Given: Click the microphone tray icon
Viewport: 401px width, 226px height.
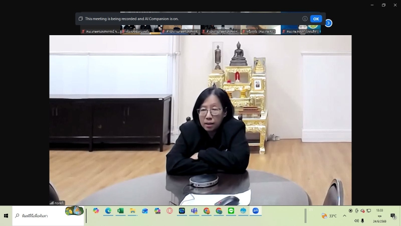Looking at the screenshot, I should point(362,220).
